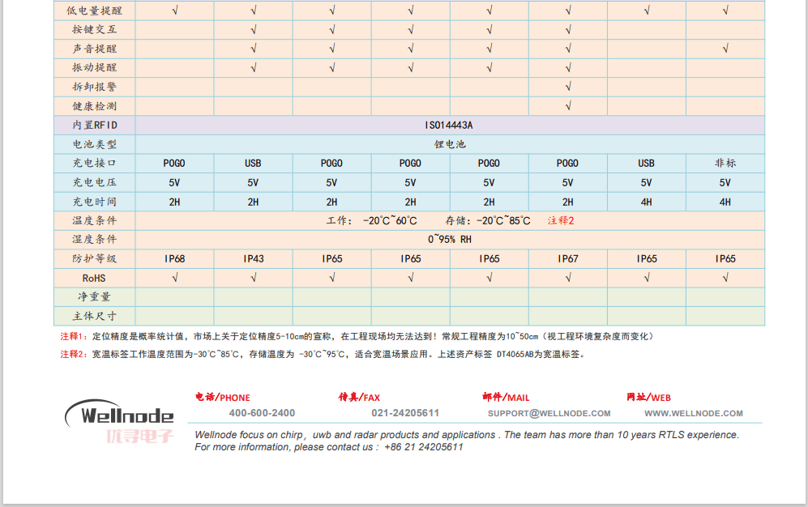Click the "For more information" contact line
Viewport: 808px width, 507px height.
coord(329,447)
